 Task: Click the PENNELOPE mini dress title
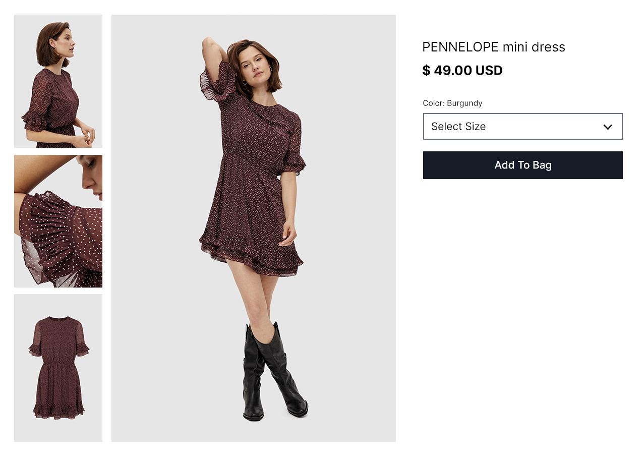[493, 47]
